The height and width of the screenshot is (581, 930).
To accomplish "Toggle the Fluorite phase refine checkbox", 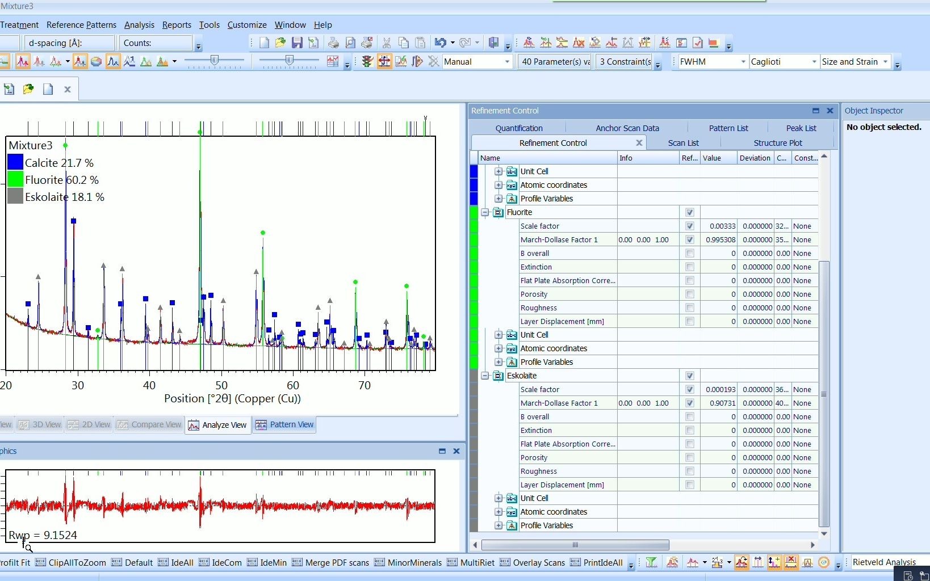I will pyautogui.click(x=690, y=212).
